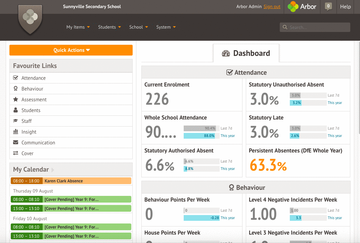
Task: Open the Help page
Action: [345, 7]
